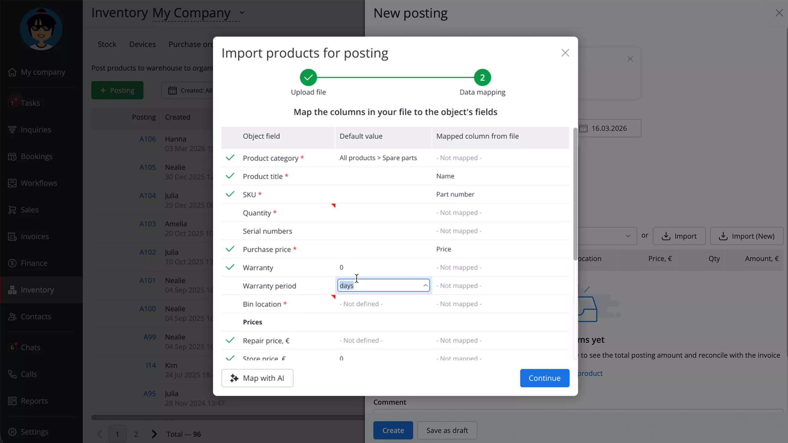Switch to the Devices tab
This screenshot has height=443, width=788.
[x=142, y=44]
